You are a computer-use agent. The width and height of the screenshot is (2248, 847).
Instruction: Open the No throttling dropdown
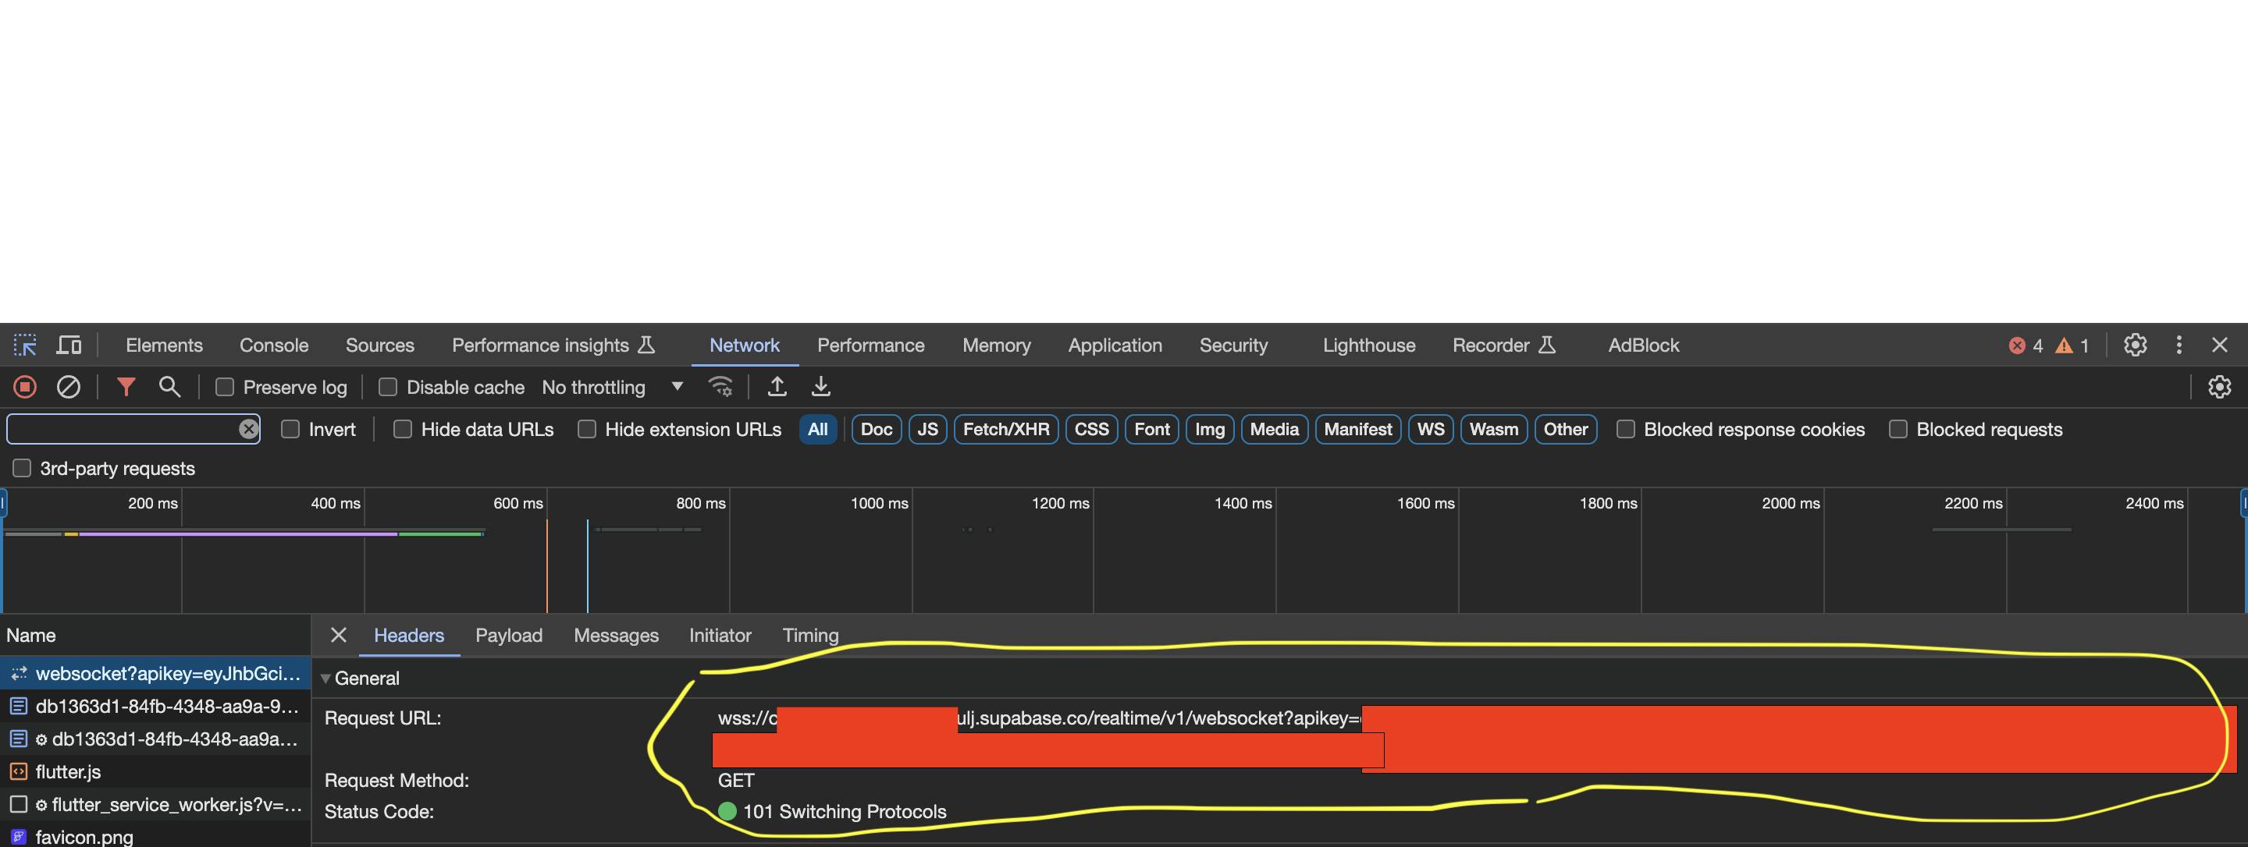click(612, 388)
